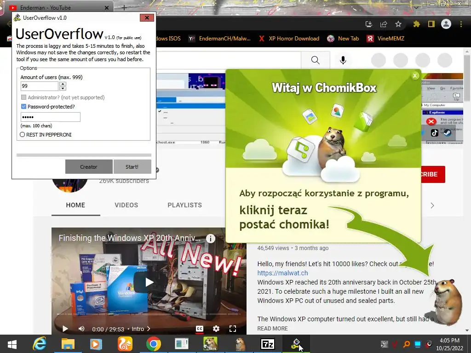
Task: Click the Start! button
Action: tap(132, 166)
